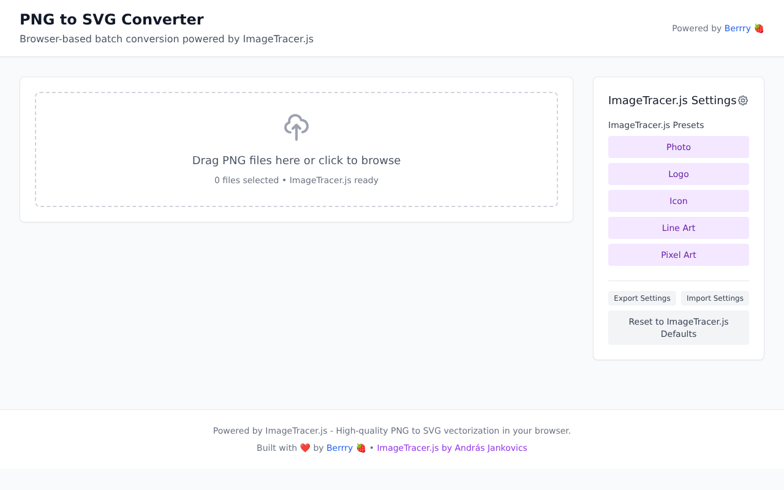Switch to the Line Art preset
784x490 pixels.
click(678, 228)
